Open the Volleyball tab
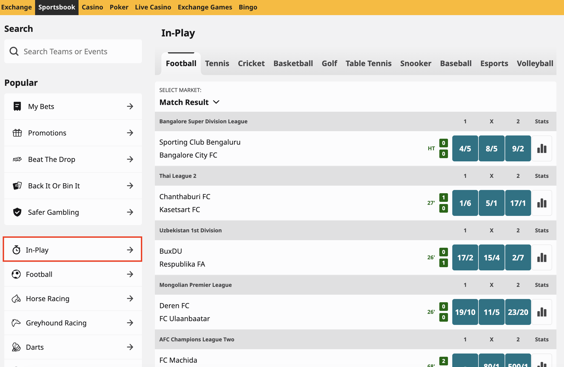 coord(535,63)
